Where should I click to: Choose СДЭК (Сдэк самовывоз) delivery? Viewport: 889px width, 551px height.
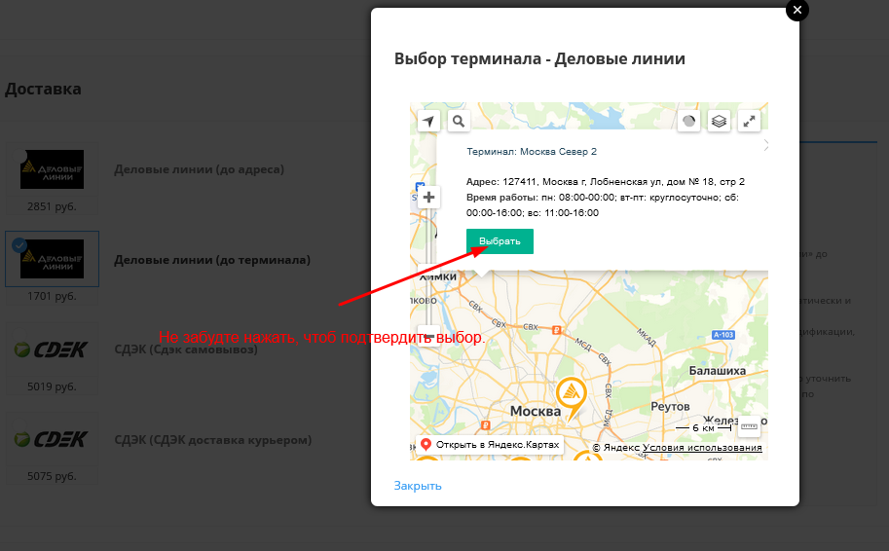click(186, 349)
